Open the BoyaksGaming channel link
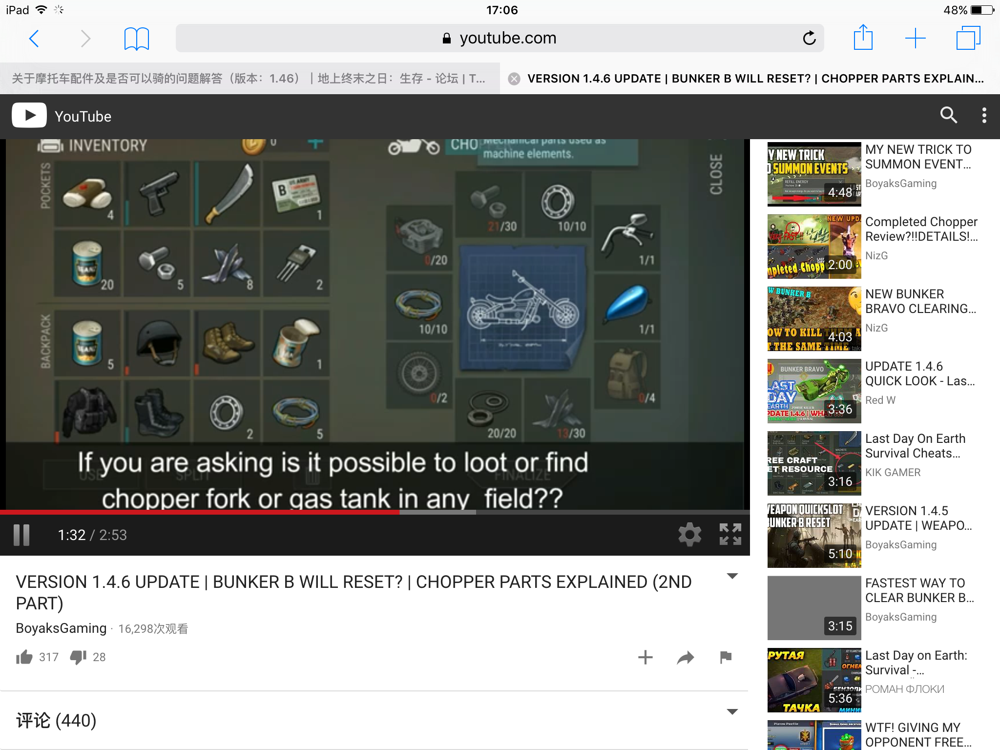The image size is (1000, 750). click(61, 628)
